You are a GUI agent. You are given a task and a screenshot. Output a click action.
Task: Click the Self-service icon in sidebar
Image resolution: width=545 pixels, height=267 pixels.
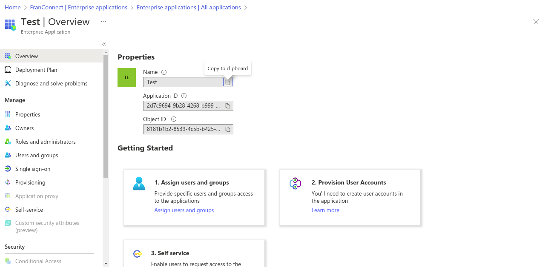click(8, 210)
